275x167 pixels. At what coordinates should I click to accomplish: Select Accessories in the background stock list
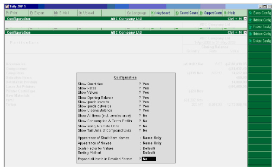click(16, 64)
